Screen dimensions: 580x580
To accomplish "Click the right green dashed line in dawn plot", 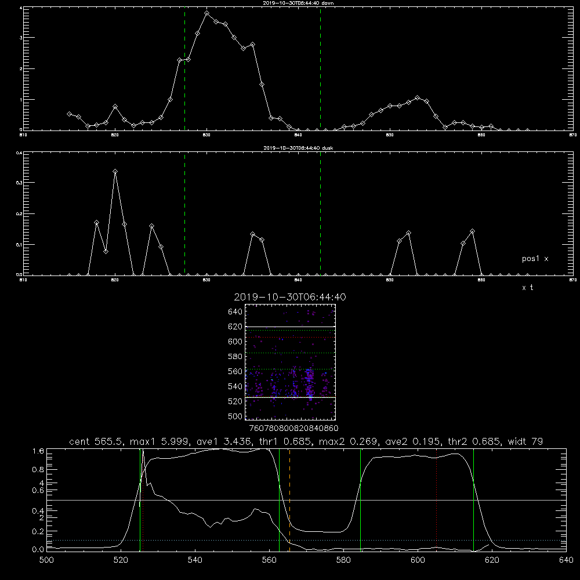I will [320, 69].
